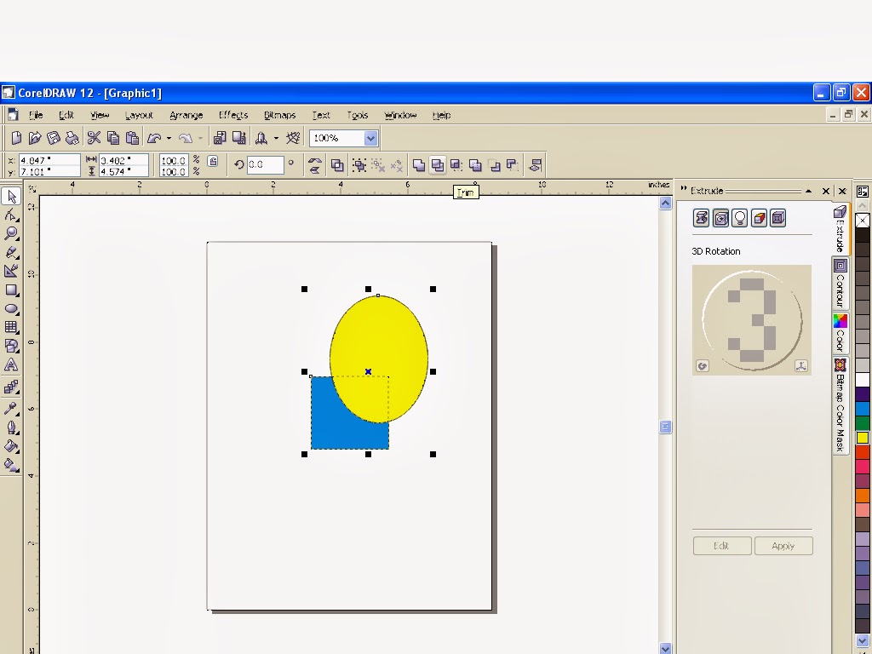Click the Paste icon
Viewport: 872px width, 654px height.
(x=132, y=138)
